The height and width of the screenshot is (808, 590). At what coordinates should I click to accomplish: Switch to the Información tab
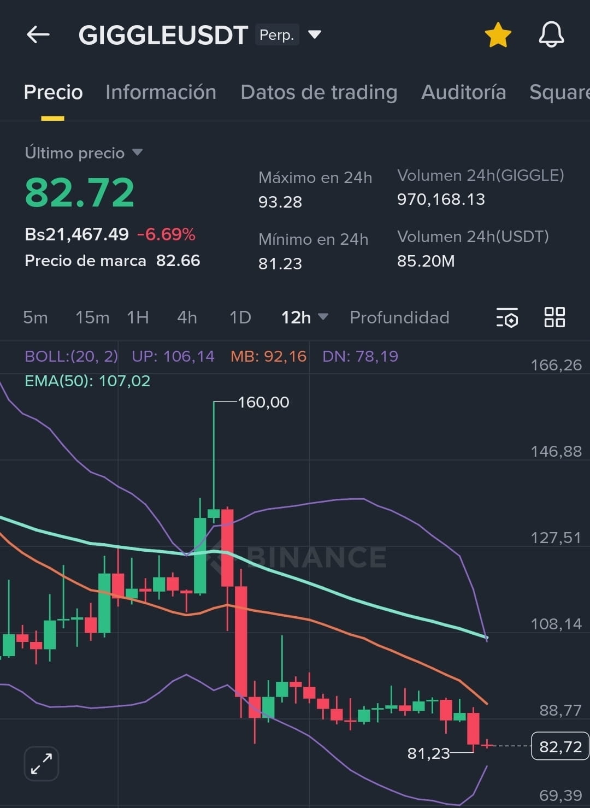(x=161, y=92)
